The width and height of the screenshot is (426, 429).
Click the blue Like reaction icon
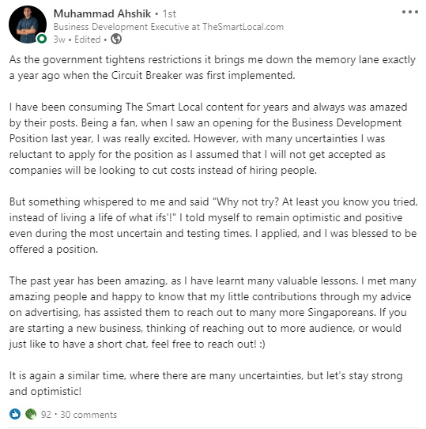[15, 414]
